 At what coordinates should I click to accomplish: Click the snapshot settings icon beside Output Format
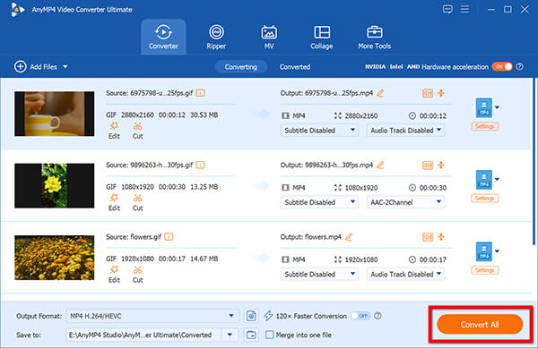pos(251,316)
